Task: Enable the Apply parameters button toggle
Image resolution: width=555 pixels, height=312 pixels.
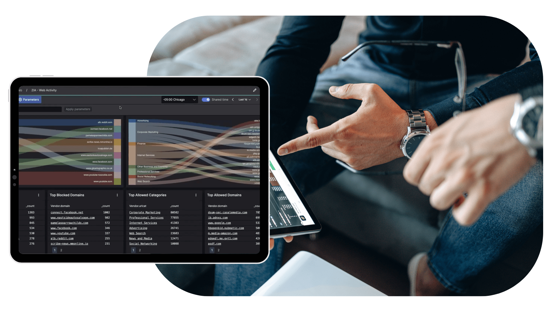Action: tap(78, 109)
